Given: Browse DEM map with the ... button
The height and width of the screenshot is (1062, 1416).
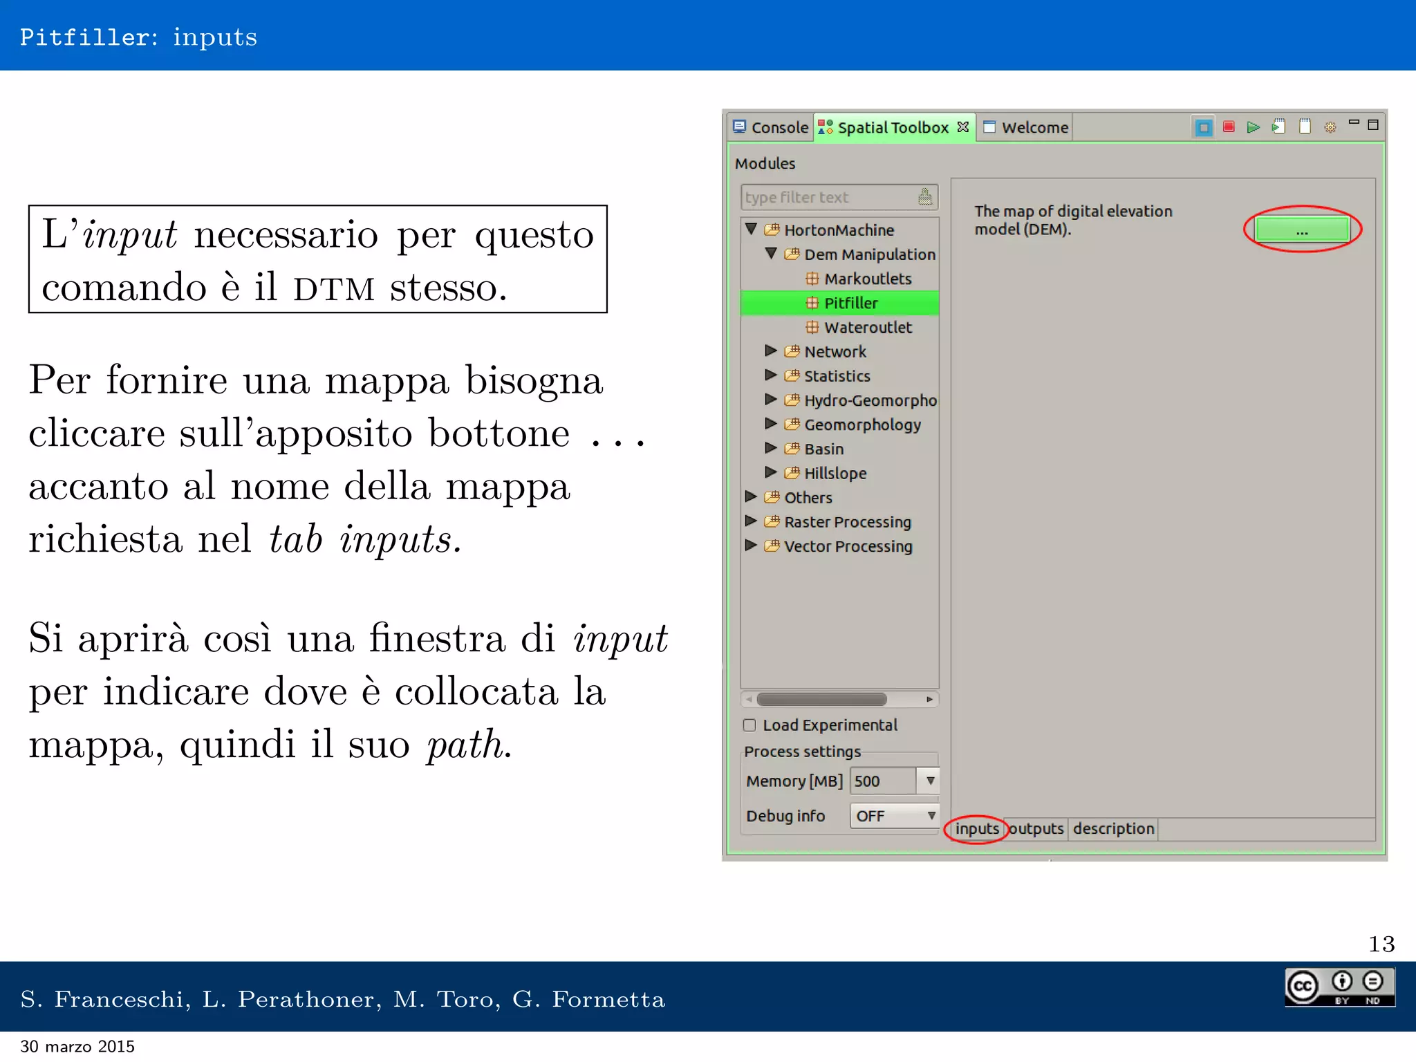Looking at the screenshot, I should 1302,230.
